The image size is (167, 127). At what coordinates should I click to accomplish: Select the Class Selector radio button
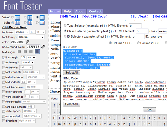(65, 31)
